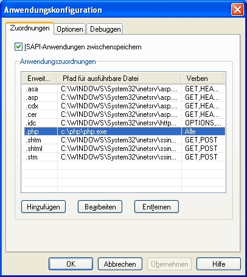The height and width of the screenshot is (277, 247).
Task: Click the Verben column header
Action: [203, 79]
